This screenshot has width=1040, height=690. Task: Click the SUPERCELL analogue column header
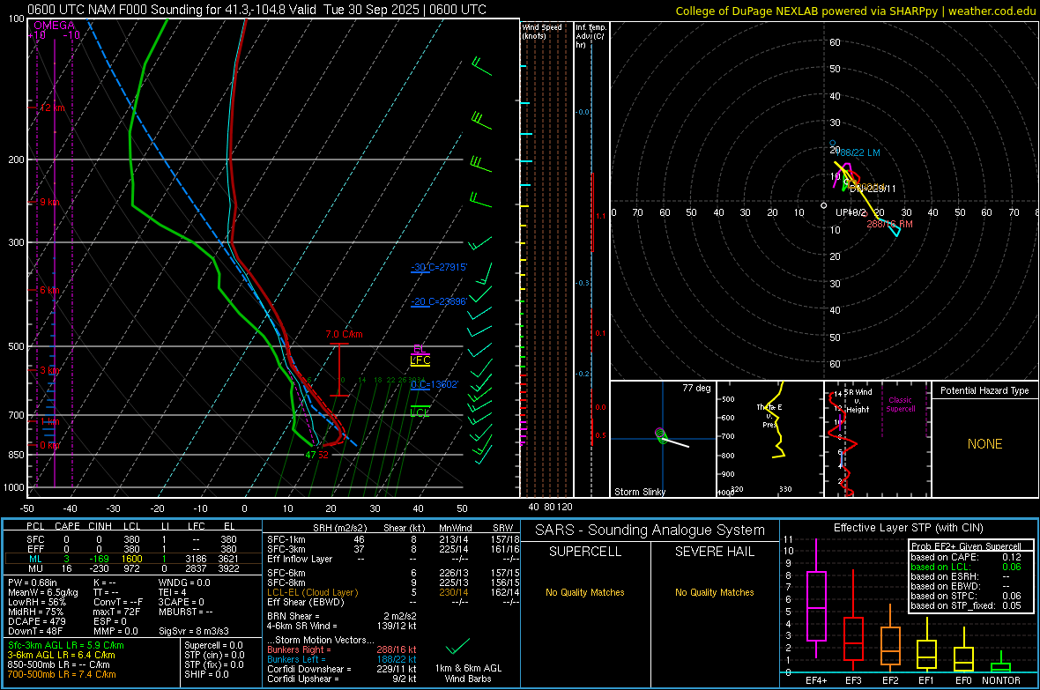[585, 552]
